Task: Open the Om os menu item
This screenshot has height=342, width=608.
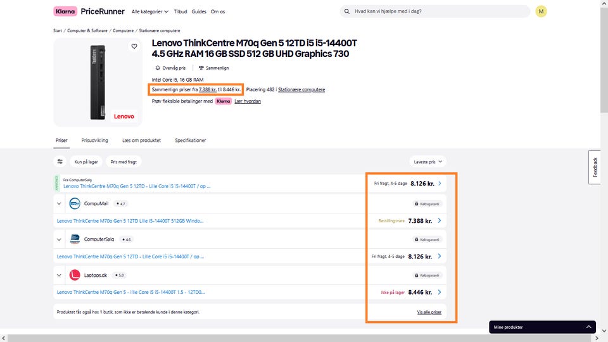Action: pos(217,11)
